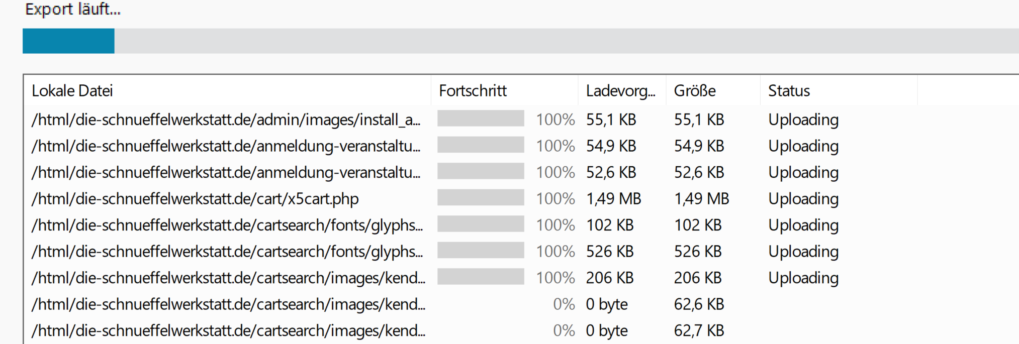Viewport: 1019px width, 344px height.
Task: Select the 526 KB cartsearch/fonts/glyphs file row
Action: pyautogui.click(x=227, y=252)
